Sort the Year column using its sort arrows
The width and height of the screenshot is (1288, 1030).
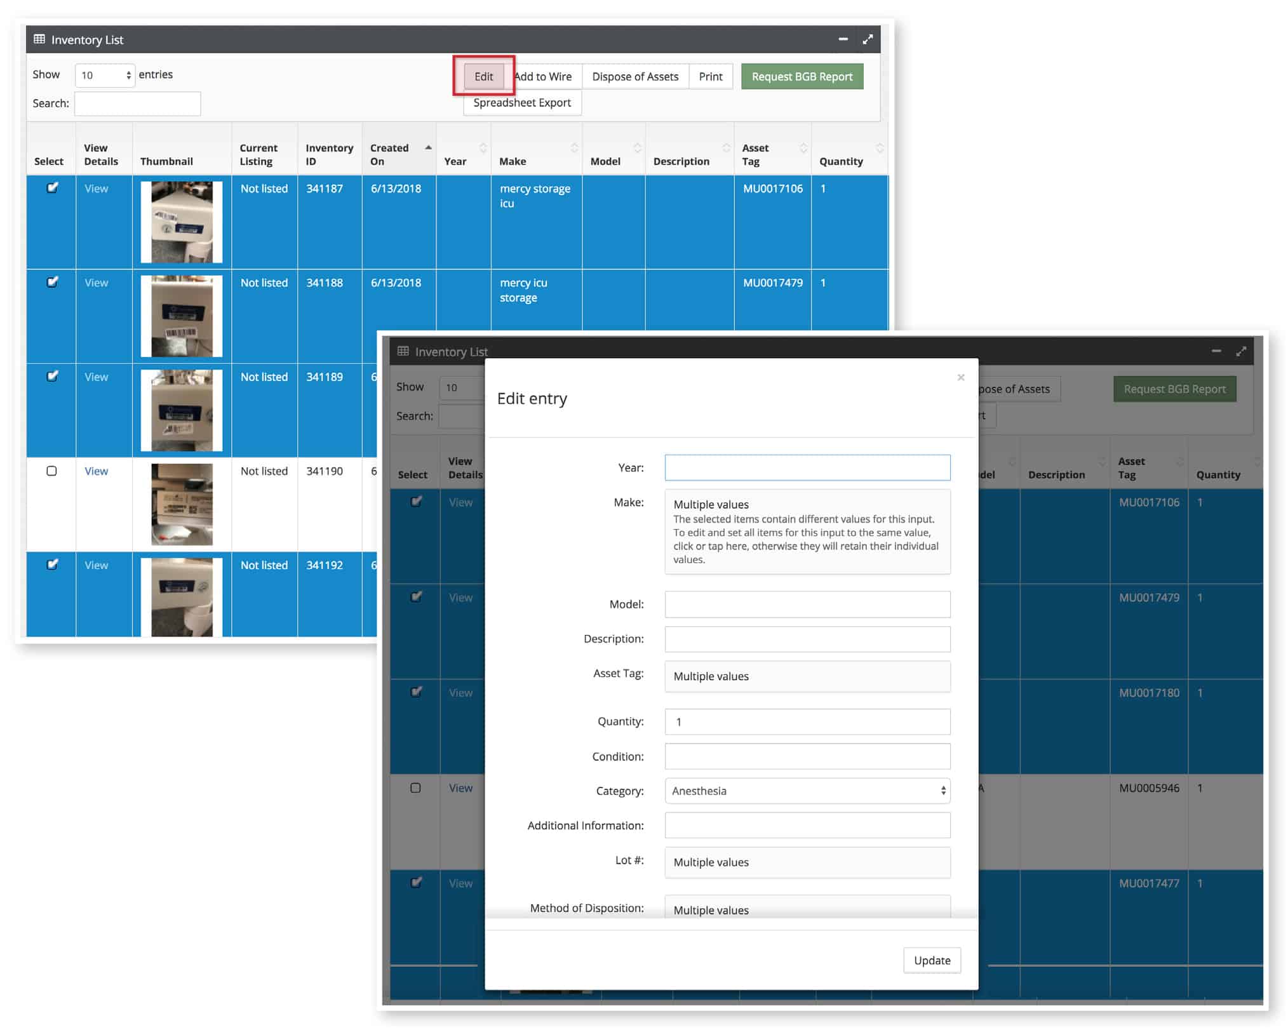point(483,148)
